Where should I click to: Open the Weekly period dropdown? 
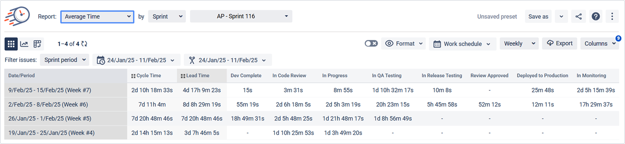tap(519, 44)
